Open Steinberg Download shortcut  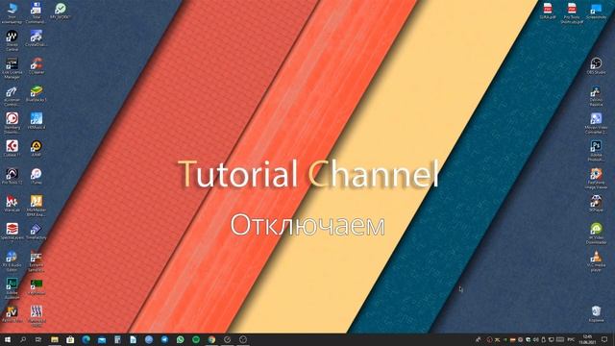click(x=12, y=123)
